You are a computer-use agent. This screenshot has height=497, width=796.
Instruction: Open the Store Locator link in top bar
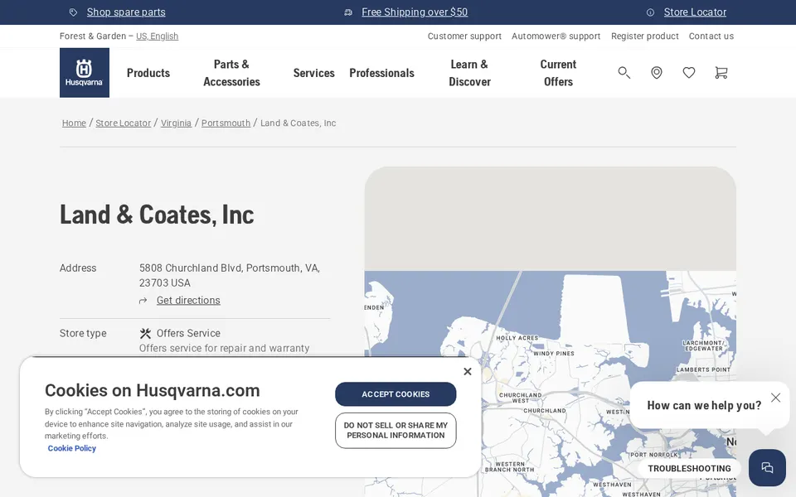(x=695, y=12)
